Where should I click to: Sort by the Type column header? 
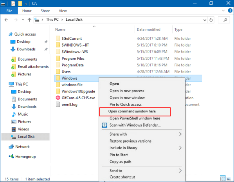coord(178,30)
